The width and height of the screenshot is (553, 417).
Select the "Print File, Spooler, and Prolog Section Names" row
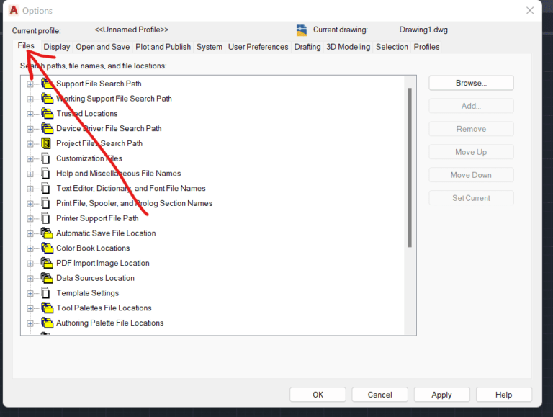click(135, 203)
